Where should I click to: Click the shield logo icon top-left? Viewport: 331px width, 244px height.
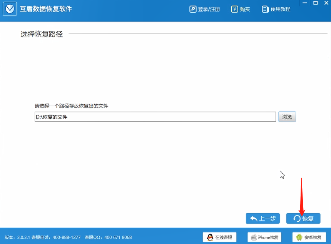click(x=10, y=9)
